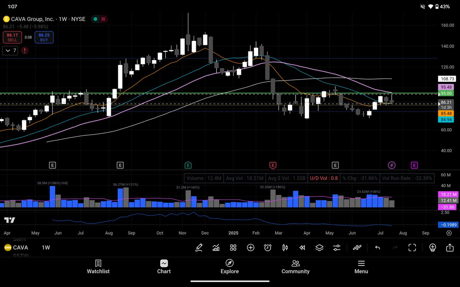Image resolution: width=460 pixels, height=287 pixels.
Task: Switch to the Chart tab
Action: [164, 267]
